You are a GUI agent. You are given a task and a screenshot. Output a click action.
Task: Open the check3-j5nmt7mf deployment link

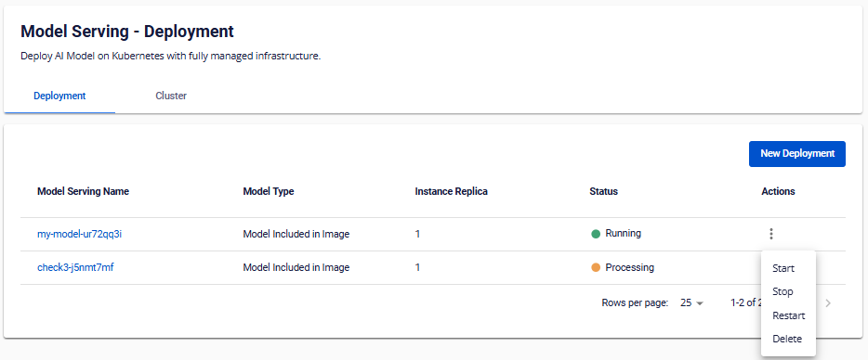[76, 267]
